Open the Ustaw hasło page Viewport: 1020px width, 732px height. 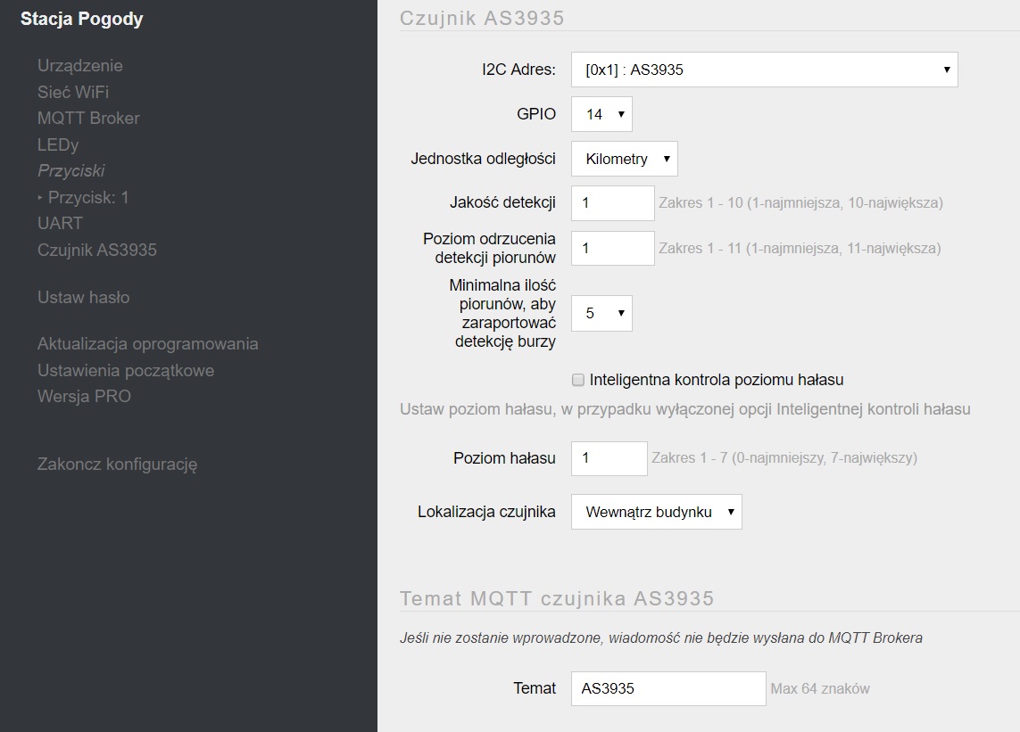(x=83, y=298)
